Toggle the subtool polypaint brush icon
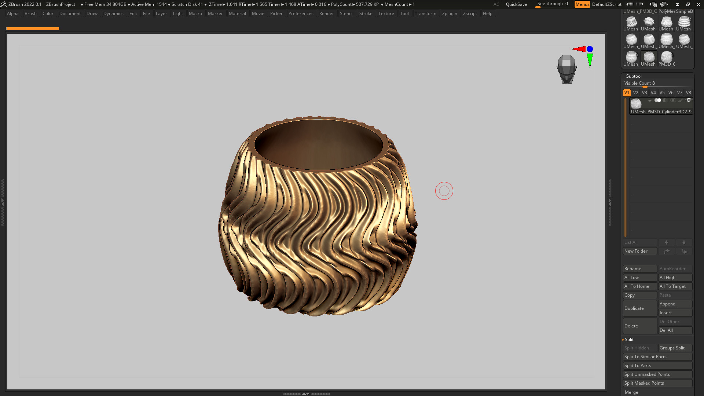The image size is (704, 396). (681, 100)
